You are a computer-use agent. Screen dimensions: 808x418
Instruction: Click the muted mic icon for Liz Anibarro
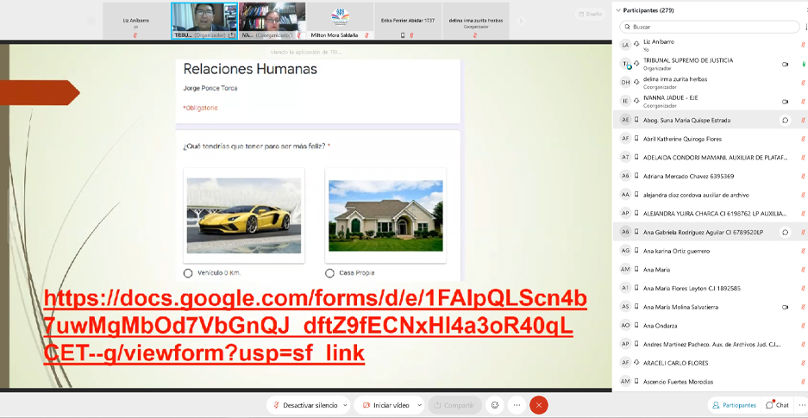(x=803, y=46)
